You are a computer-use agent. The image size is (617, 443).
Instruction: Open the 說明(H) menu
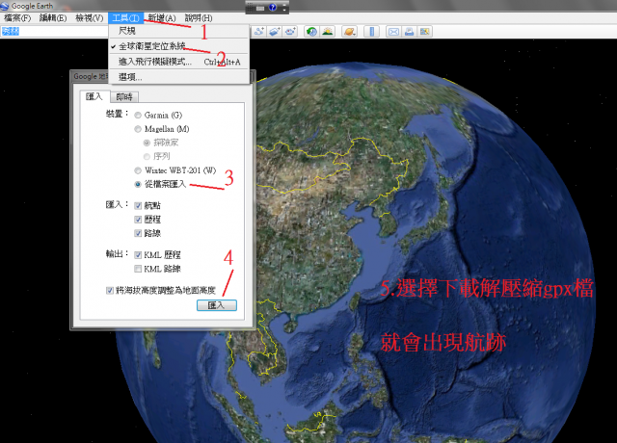[x=199, y=18]
